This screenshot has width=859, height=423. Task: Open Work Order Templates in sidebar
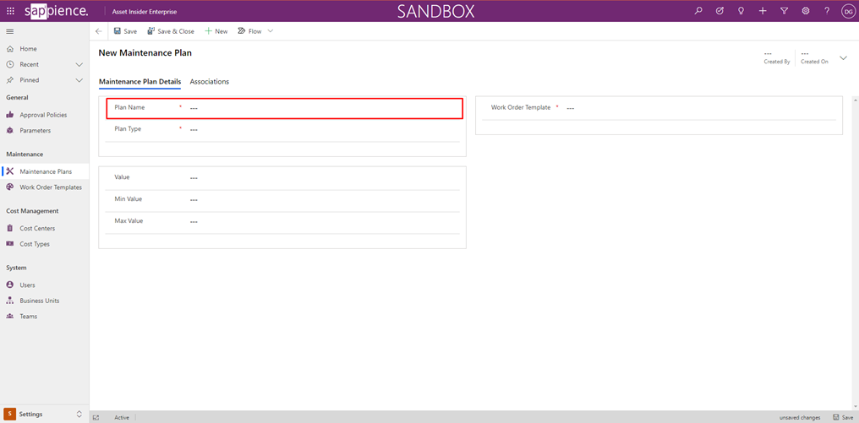(x=51, y=187)
